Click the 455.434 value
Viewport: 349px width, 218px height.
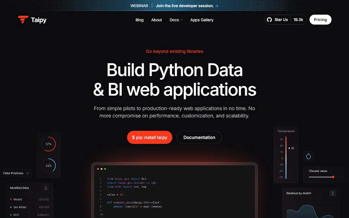(x=44, y=207)
